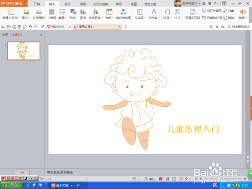
Task: Switch to Reading view in status bar
Action: pyautogui.click(x=174, y=179)
